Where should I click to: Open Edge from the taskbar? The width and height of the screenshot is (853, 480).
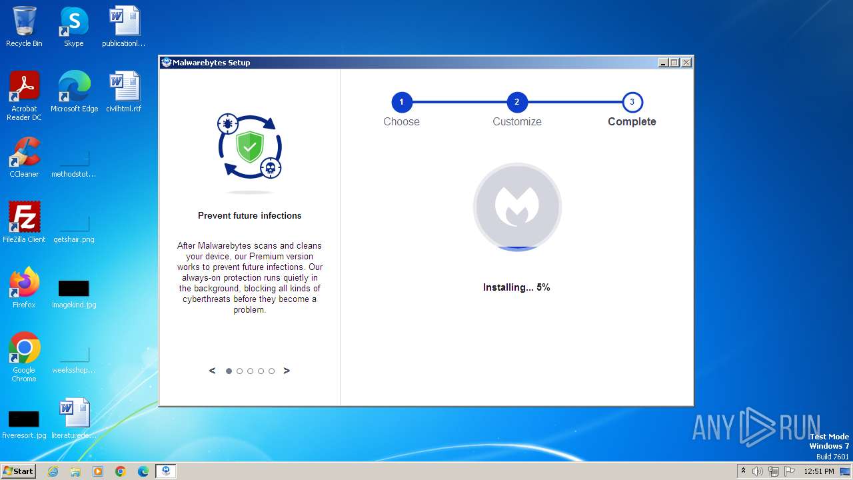(143, 471)
